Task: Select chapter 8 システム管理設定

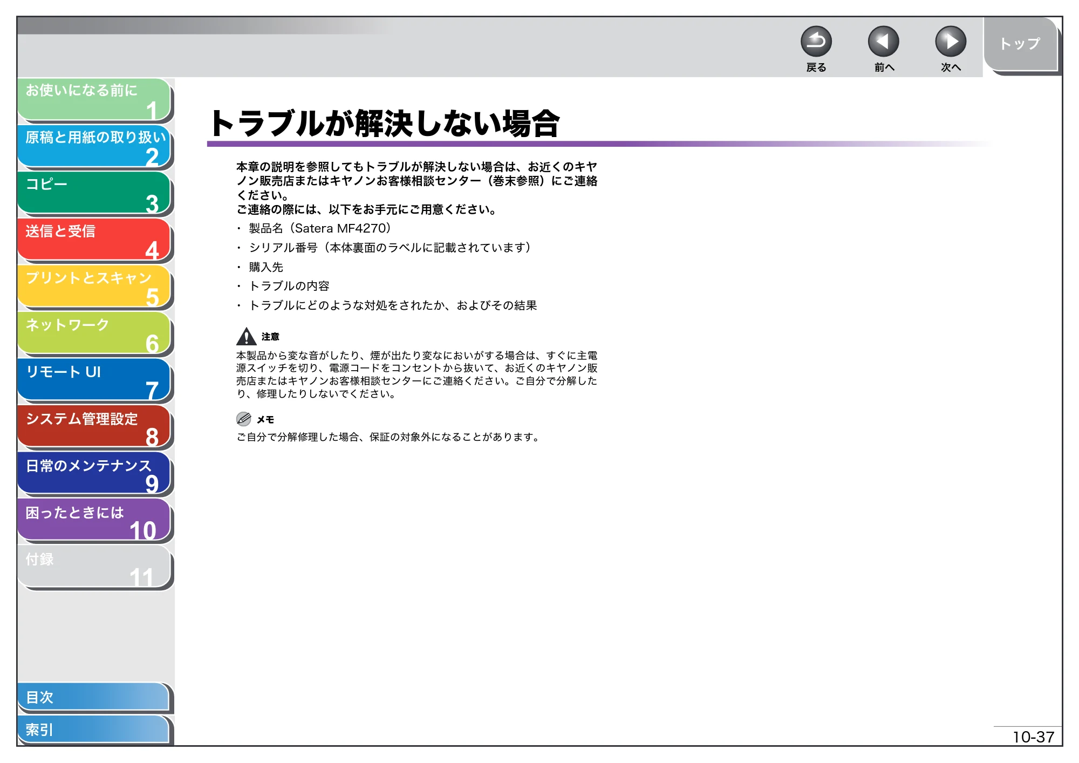Action: click(x=94, y=427)
